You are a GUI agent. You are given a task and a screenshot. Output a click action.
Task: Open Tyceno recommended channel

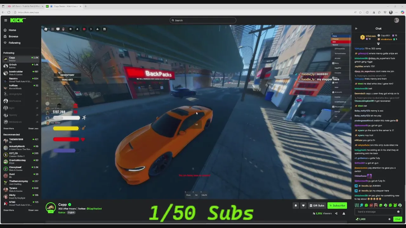tap(21, 189)
